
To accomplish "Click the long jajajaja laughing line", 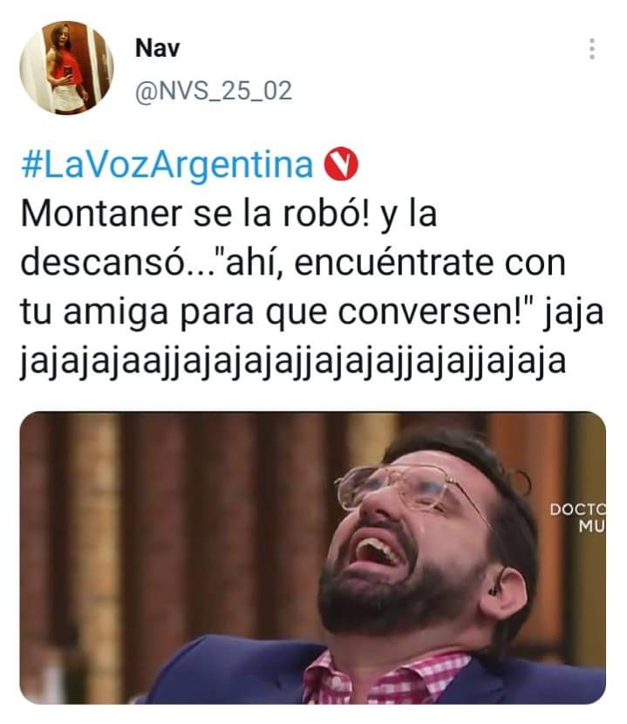I will coord(293,361).
